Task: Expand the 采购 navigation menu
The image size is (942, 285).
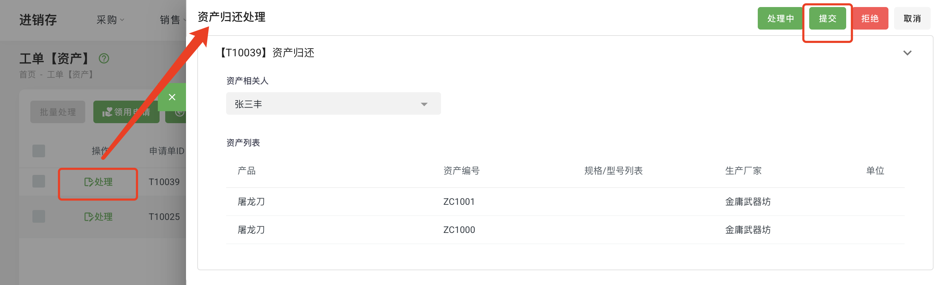Action: (x=110, y=20)
